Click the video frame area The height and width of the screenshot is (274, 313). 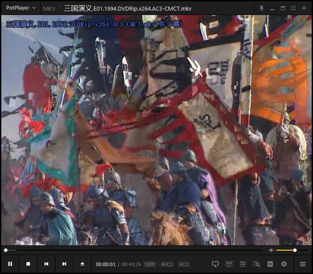click(156, 130)
